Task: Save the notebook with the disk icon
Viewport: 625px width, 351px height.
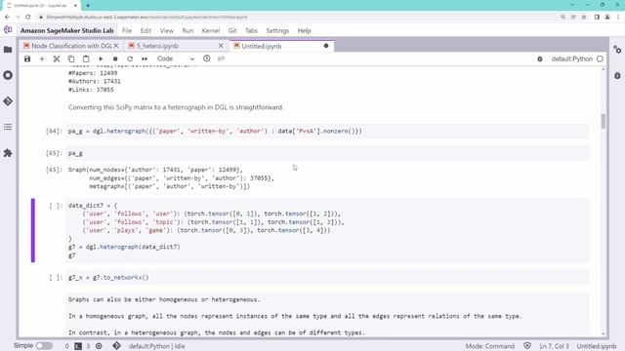Action: 27,58
